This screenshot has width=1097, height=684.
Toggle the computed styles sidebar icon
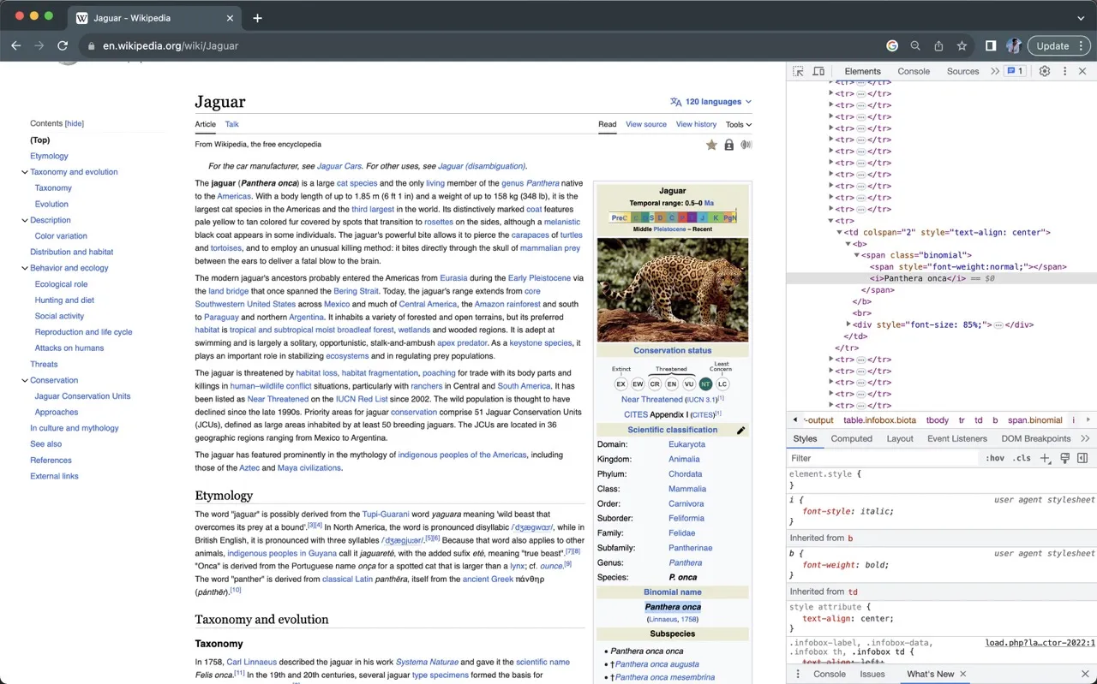(1082, 458)
